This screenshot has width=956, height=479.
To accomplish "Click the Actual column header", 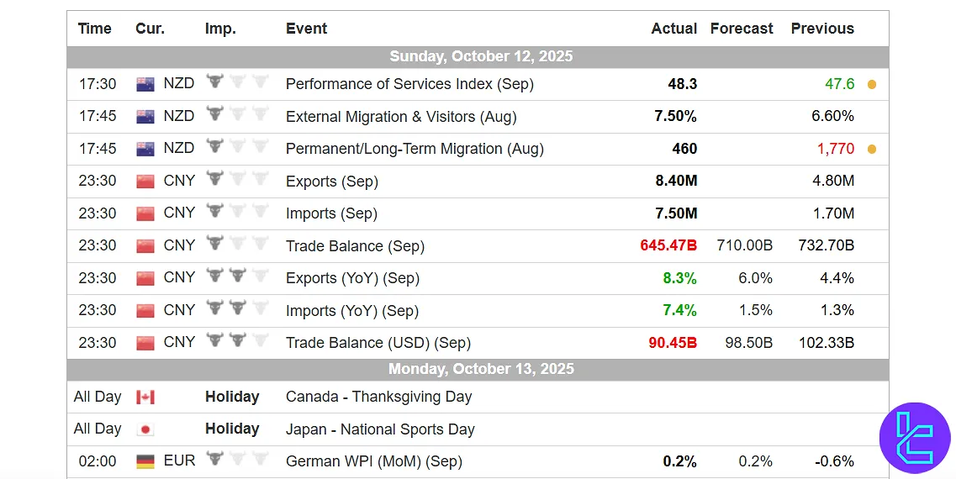I will (673, 29).
